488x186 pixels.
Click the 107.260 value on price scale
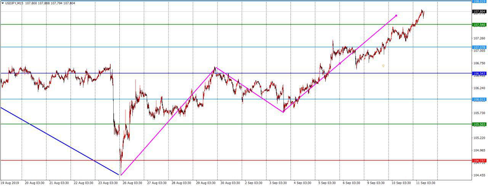479,38
